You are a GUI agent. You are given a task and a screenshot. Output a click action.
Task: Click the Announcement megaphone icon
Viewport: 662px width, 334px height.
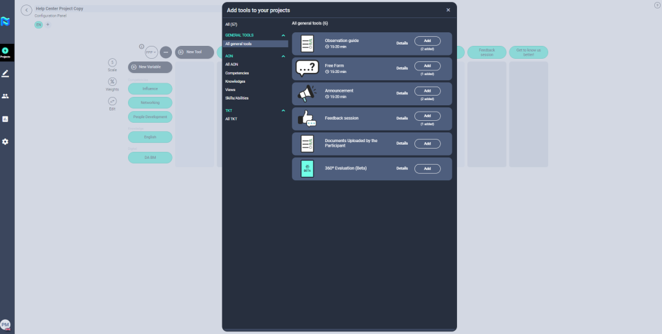tap(307, 94)
